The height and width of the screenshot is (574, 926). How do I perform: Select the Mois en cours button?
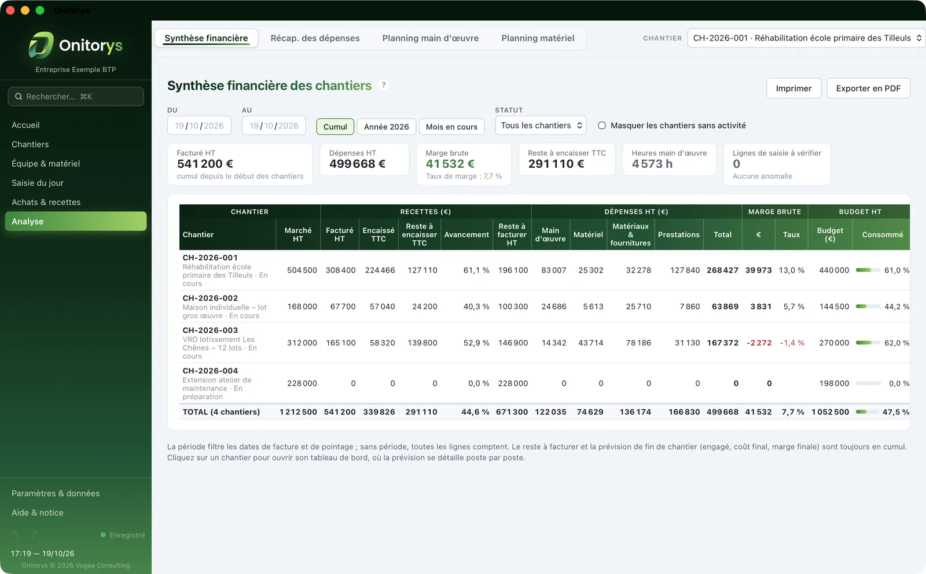point(451,127)
